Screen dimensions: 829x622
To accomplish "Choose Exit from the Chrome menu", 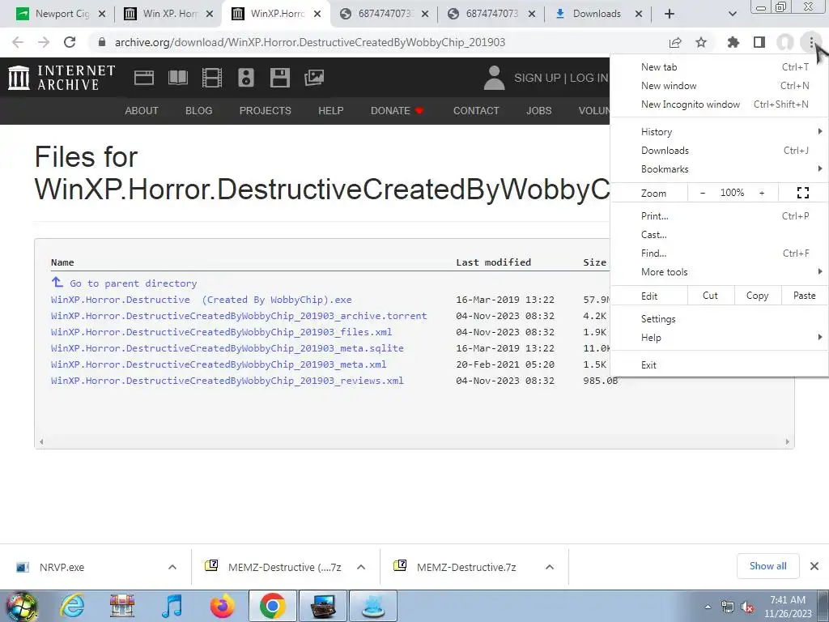I will [x=719, y=365].
